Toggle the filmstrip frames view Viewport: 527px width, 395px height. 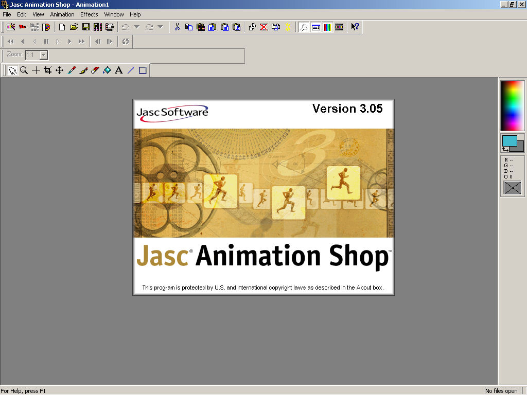tap(339, 27)
